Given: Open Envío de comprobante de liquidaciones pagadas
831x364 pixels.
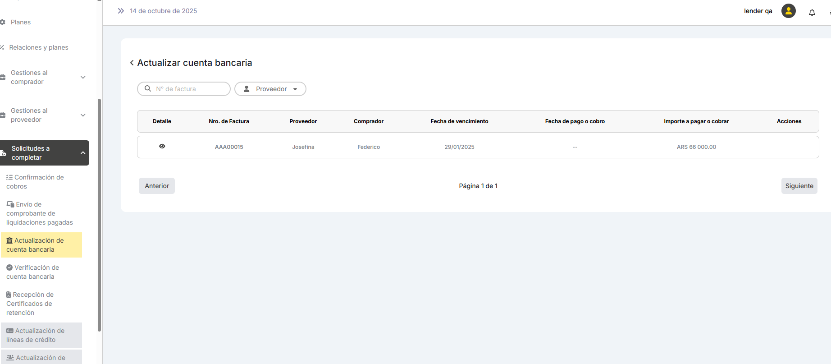Looking at the screenshot, I should tap(40, 213).
